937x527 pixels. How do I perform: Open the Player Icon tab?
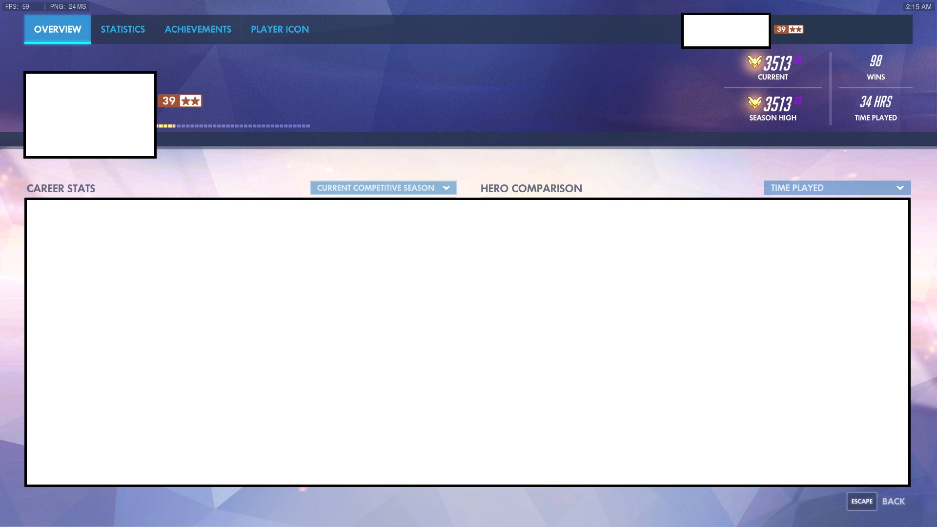(280, 29)
